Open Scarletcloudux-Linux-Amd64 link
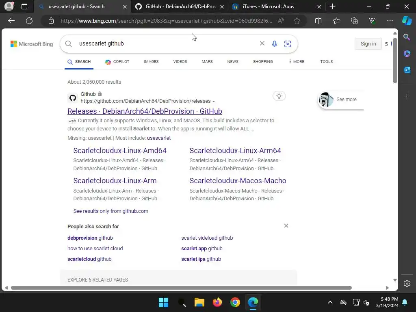Image resolution: width=416 pixels, height=312 pixels. (x=120, y=150)
